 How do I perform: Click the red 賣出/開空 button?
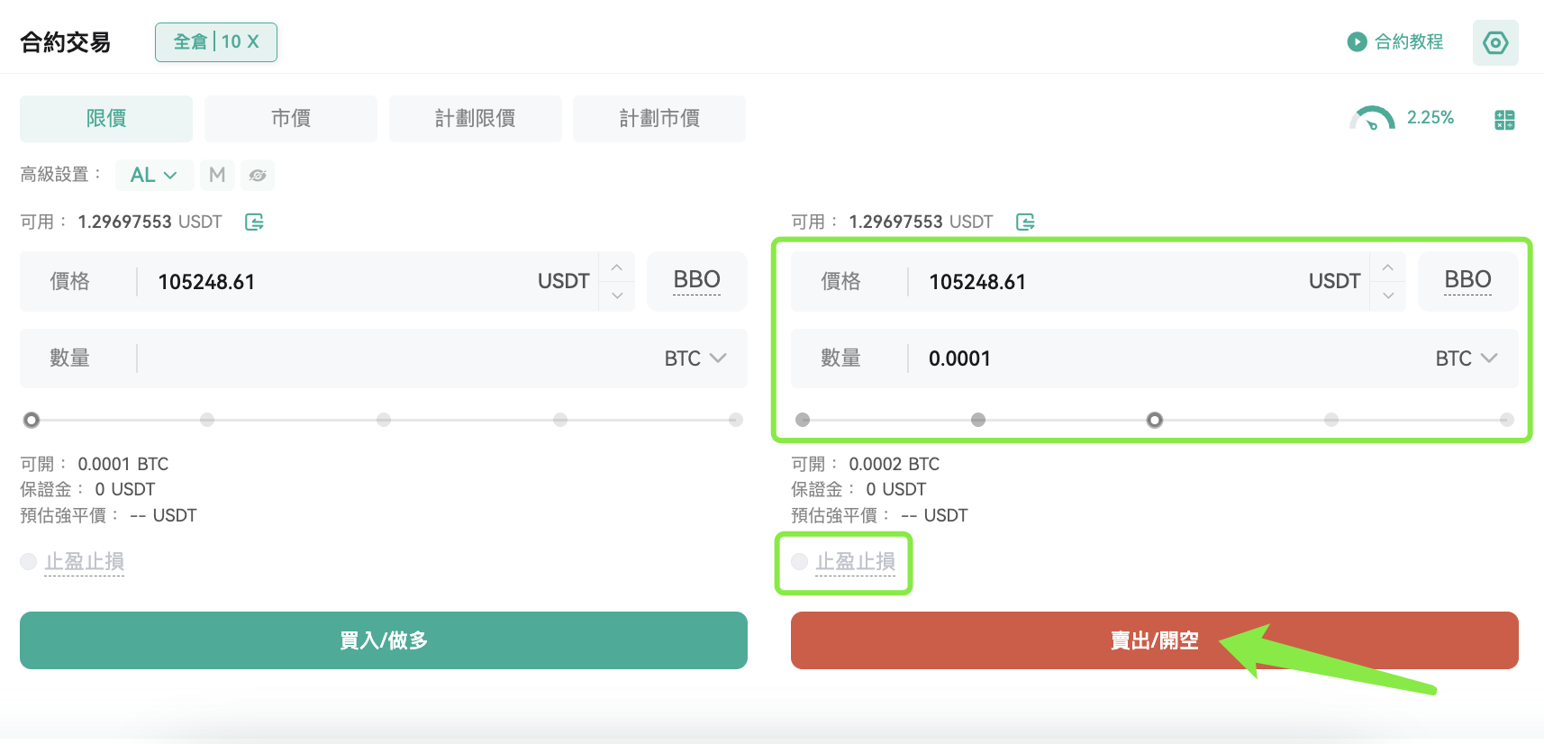pyautogui.click(x=1155, y=640)
